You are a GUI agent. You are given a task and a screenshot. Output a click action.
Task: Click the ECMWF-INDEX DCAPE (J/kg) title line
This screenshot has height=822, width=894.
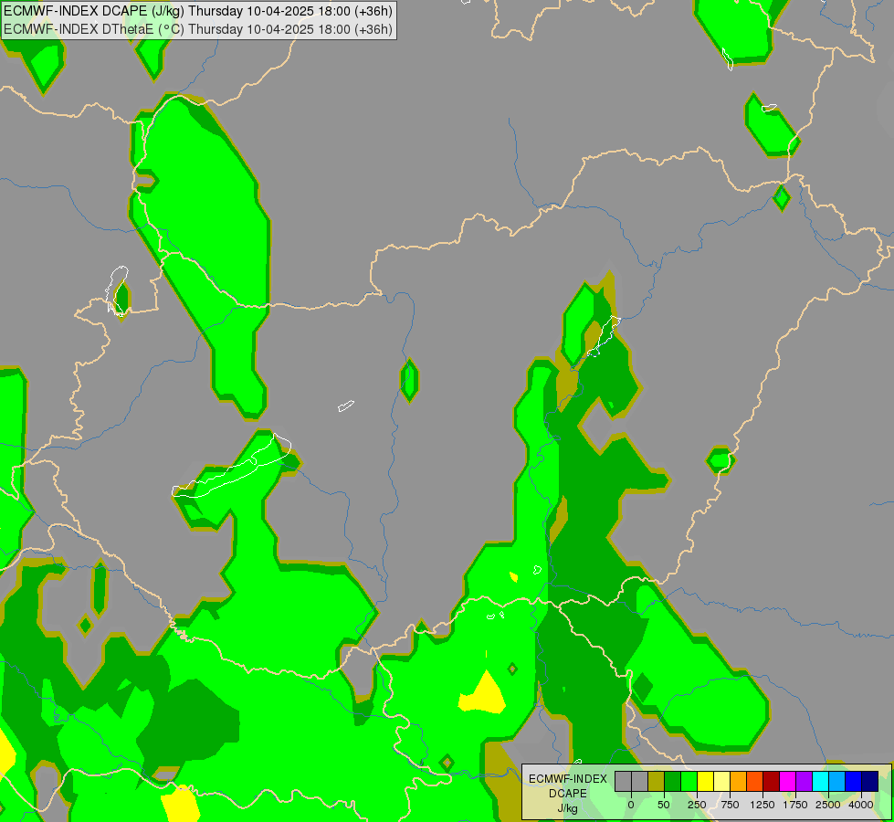click(x=198, y=11)
